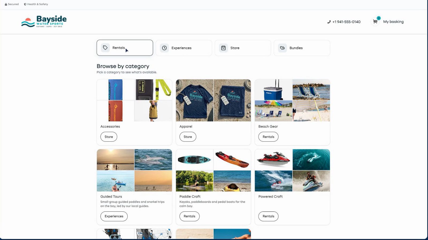Click the Experiences button under Guided Tours
This screenshot has width=428, height=240.
[x=114, y=216]
